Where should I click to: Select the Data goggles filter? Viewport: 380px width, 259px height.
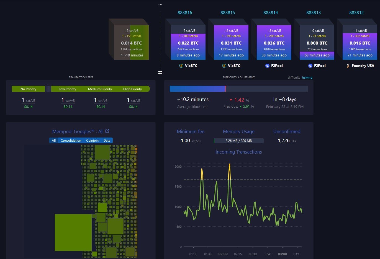coord(107,141)
